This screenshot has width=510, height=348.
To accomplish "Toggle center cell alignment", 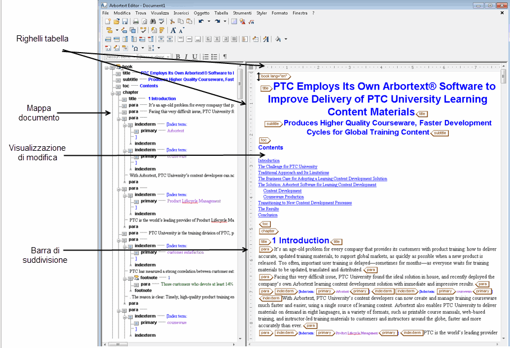I will pyautogui.click(x=217, y=39).
